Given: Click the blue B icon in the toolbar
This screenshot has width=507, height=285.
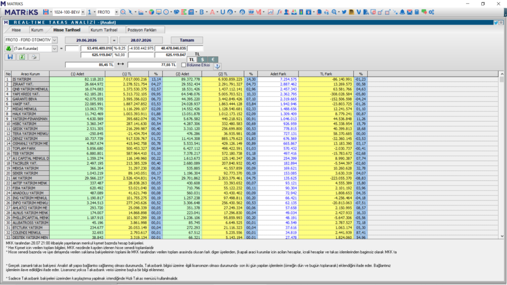Looking at the screenshot, I should [202, 12].
